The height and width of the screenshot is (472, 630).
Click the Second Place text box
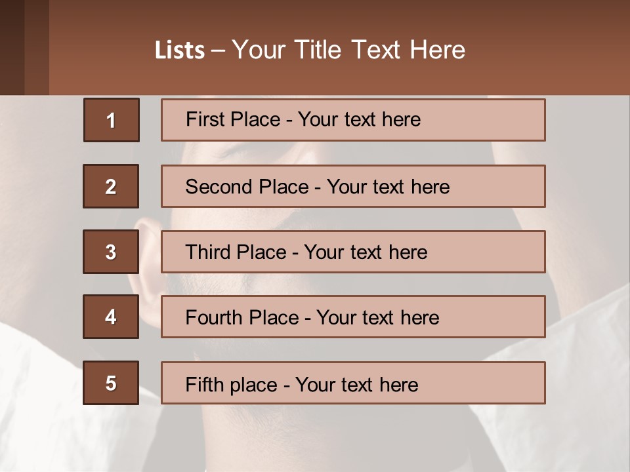click(x=353, y=186)
